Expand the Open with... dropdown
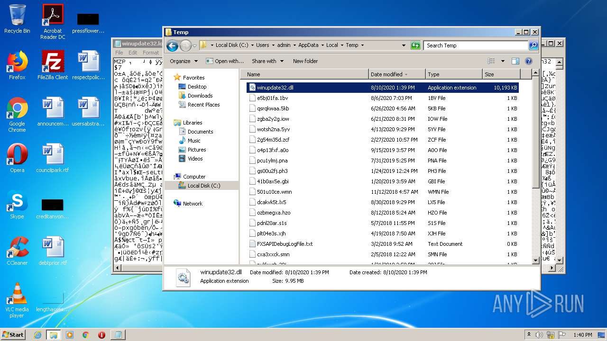The height and width of the screenshot is (341, 607). point(225,61)
